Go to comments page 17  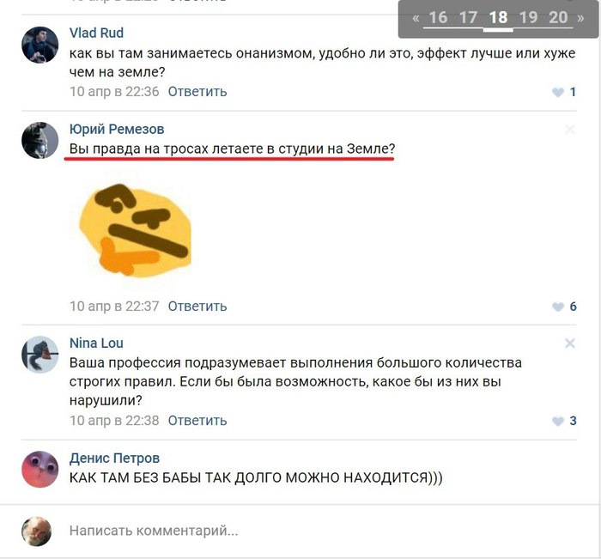pyautogui.click(x=468, y=18)
